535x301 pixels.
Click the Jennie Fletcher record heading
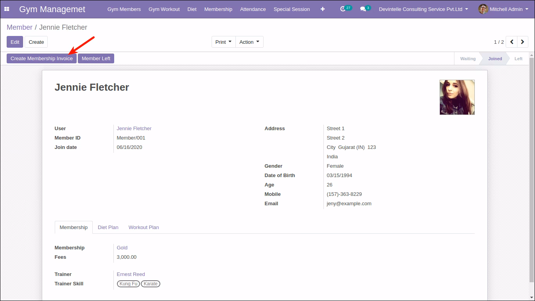click(x=92, y=87)
